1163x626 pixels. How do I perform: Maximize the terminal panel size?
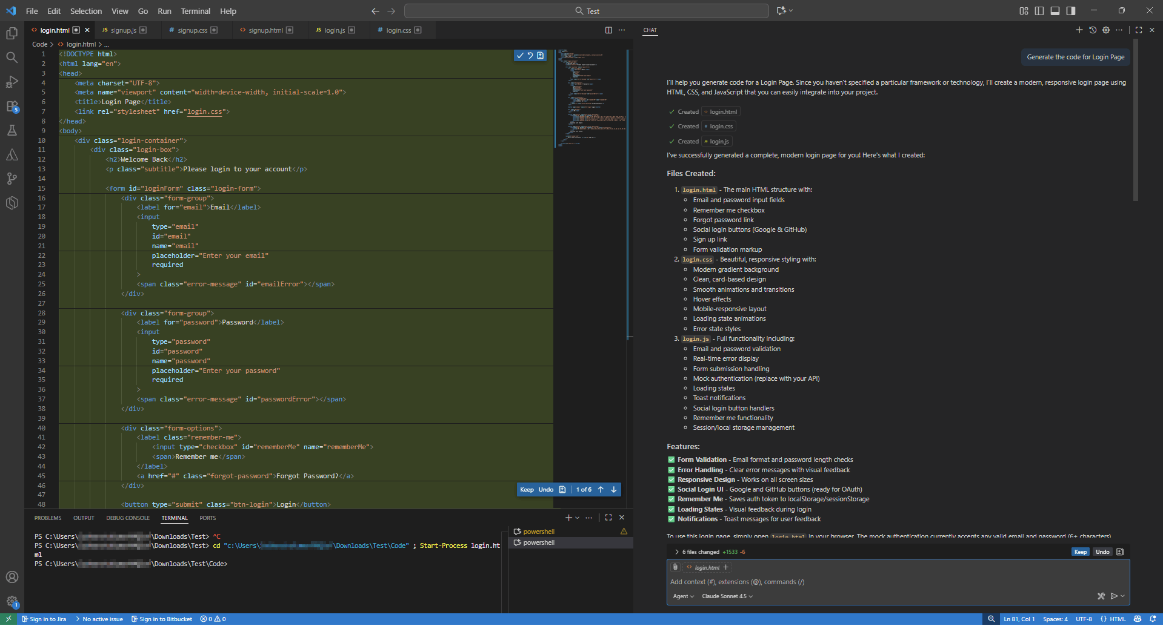tap(608, 518)
